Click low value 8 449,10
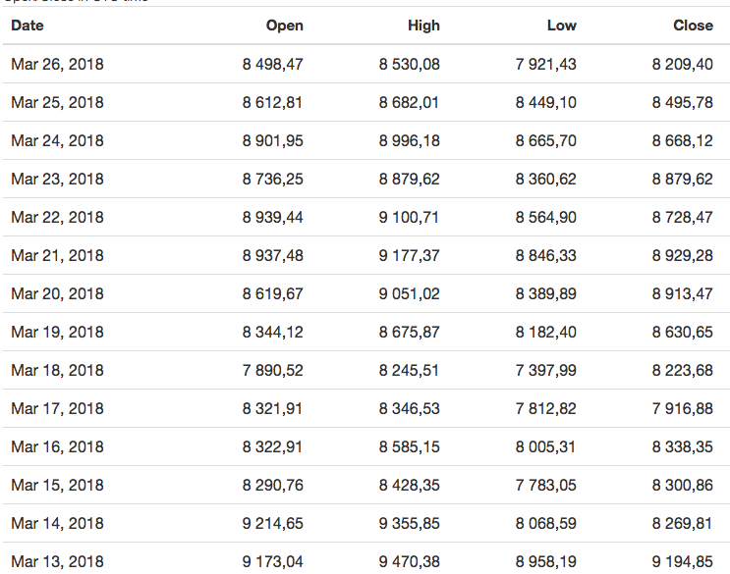The height and width of the screenshot is (574, 730). point(545,102)
